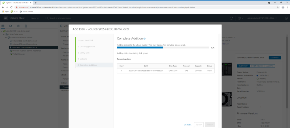Click the Finish button

coord(210,125)
